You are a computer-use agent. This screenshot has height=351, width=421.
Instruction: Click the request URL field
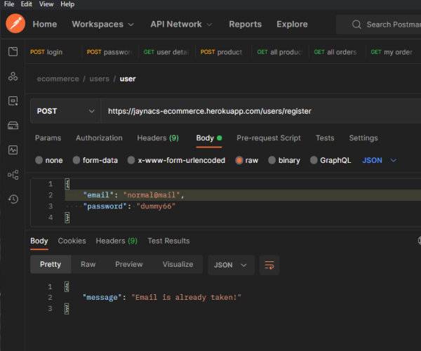pos(260,111)
